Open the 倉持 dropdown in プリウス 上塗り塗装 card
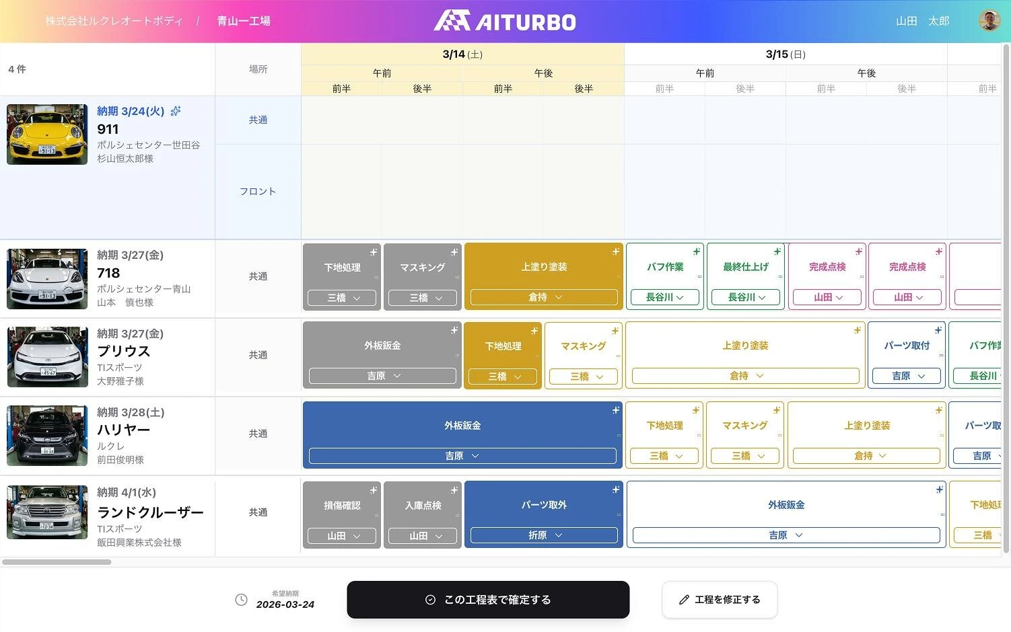This screenshot has width=1011, height=632. pyautogui.click(x=746, y=376)
